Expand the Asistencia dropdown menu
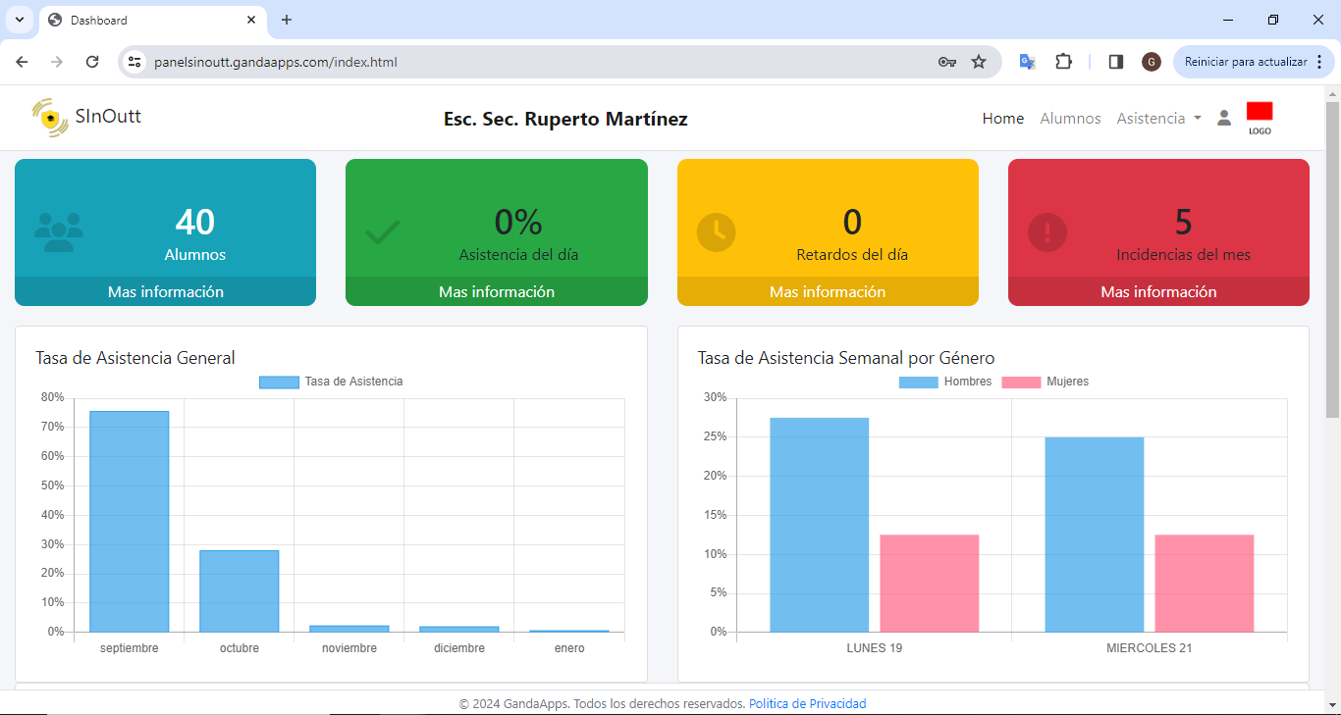Viewport: 1341px width, 715px height. (x=1158, y=119)
